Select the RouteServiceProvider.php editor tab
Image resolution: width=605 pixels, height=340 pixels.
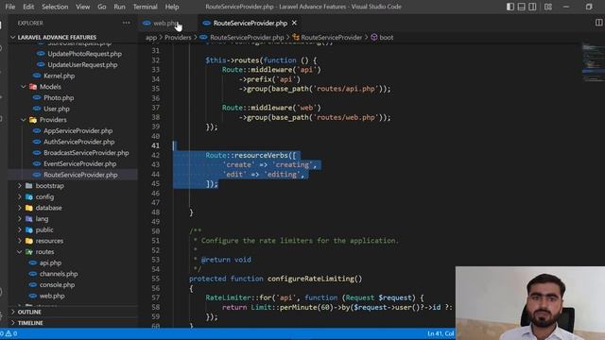pyautogui.click(x=250, y=23)
